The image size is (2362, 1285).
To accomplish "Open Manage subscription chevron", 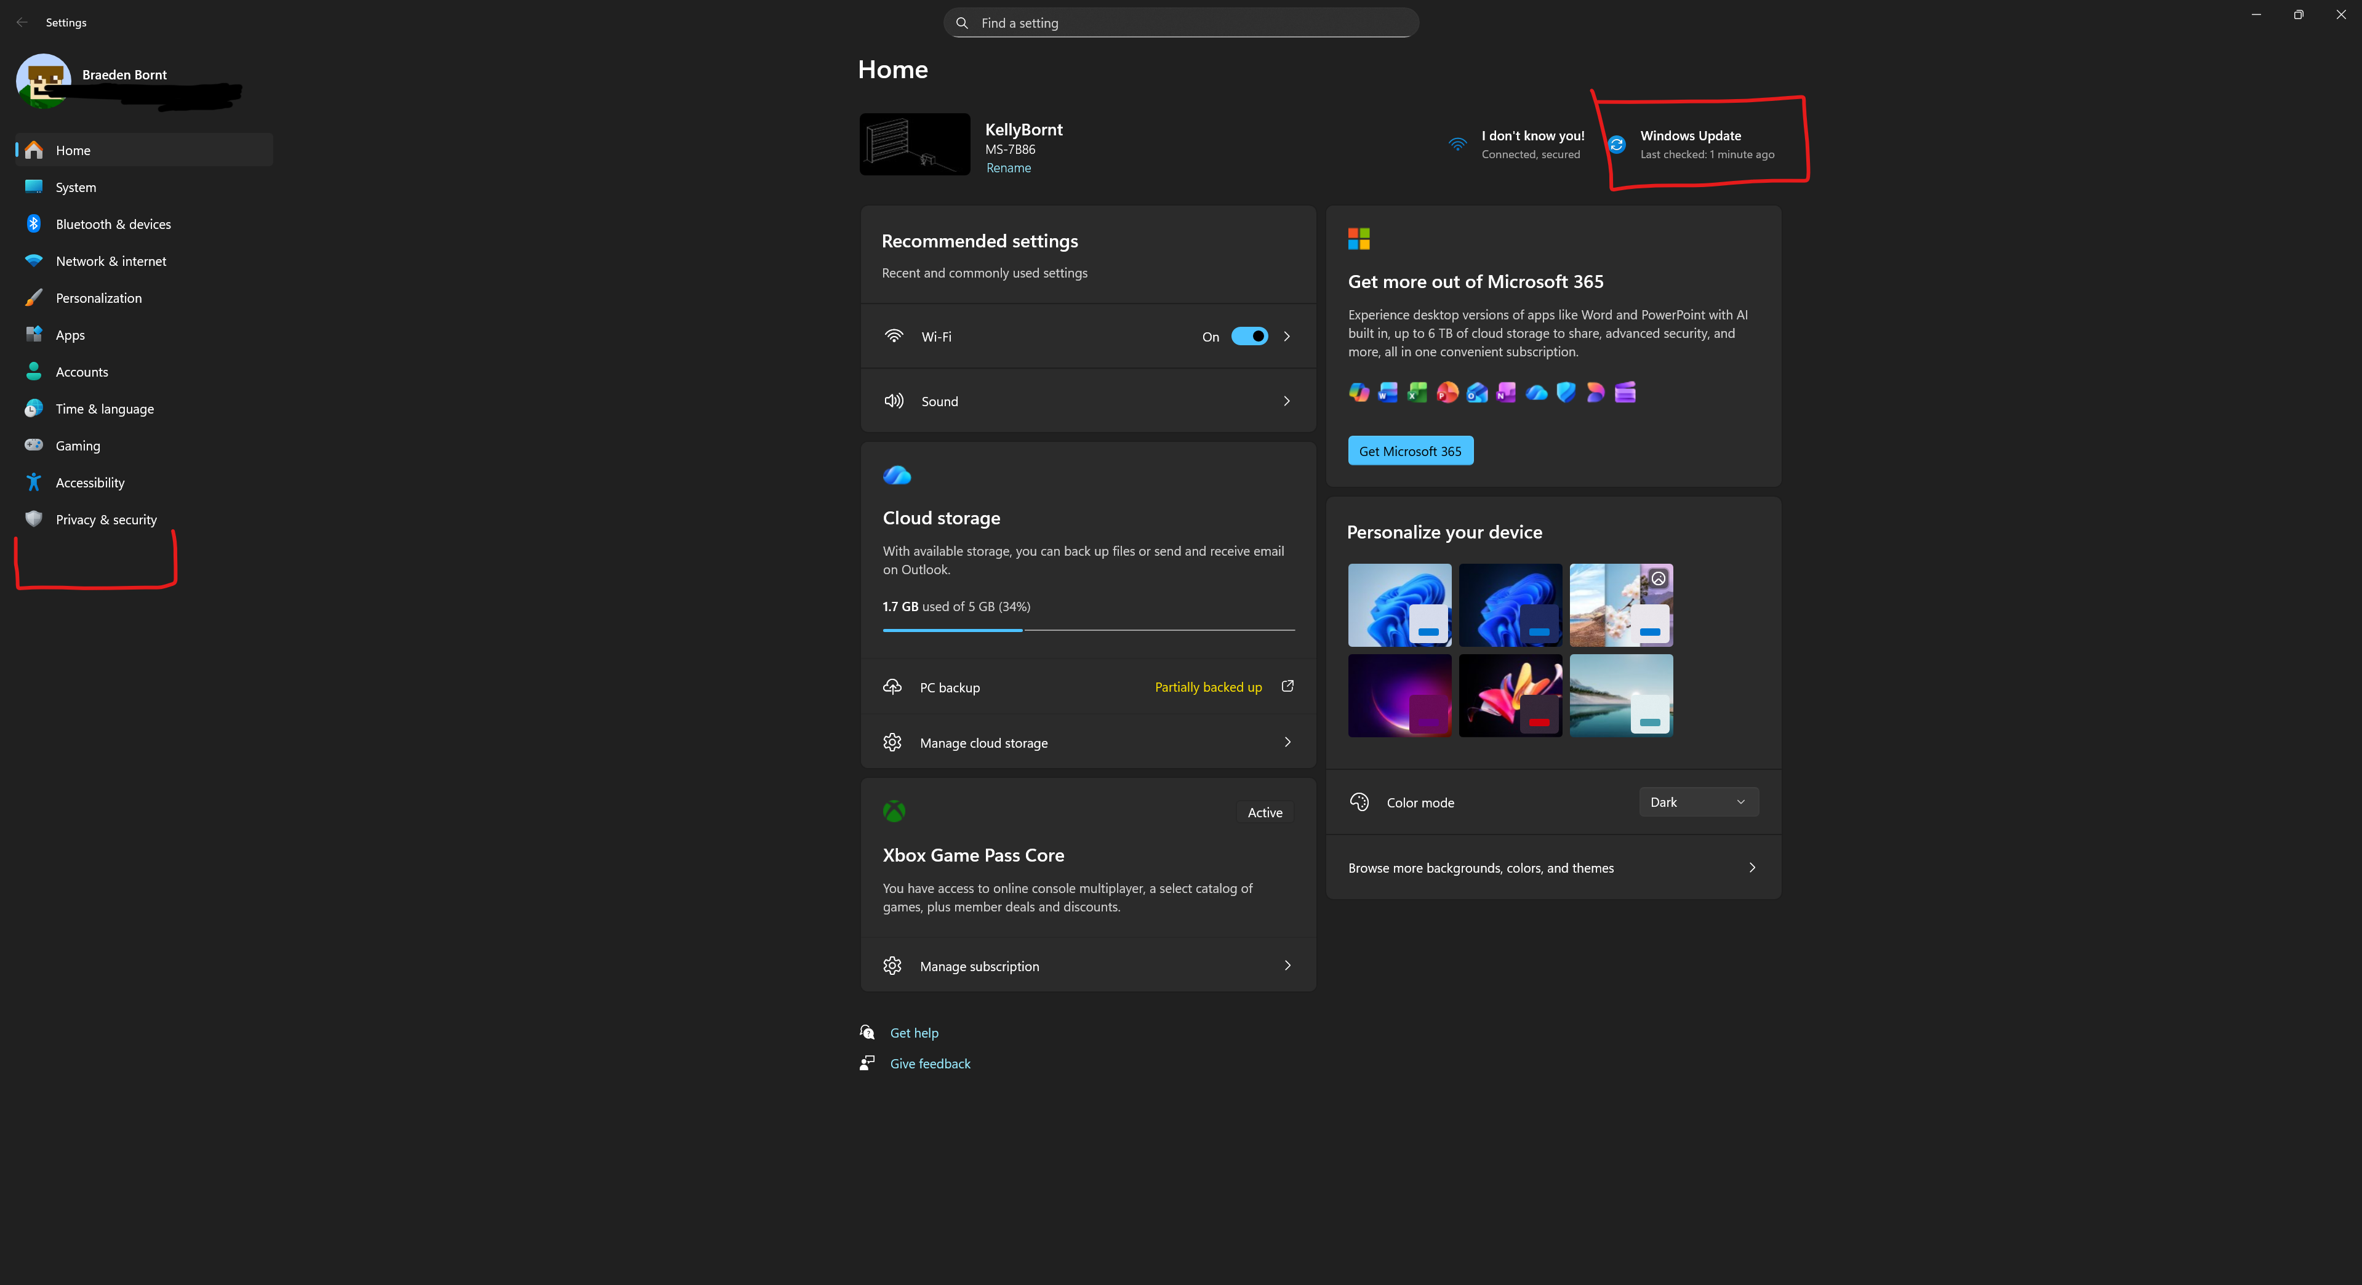I will (1287, 966).
